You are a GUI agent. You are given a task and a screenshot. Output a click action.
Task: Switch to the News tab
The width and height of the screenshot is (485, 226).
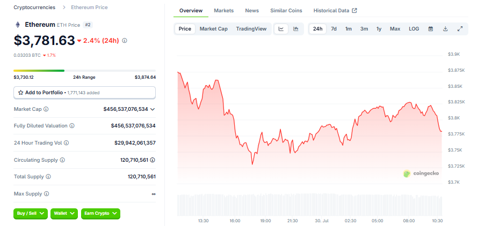pos(252,11)
